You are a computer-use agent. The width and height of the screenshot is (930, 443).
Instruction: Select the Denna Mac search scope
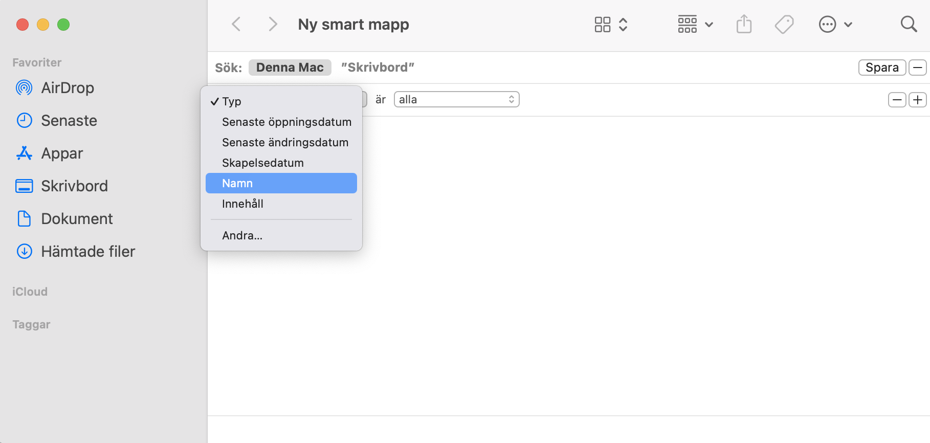pyautogui.click(x=290, y=68)
